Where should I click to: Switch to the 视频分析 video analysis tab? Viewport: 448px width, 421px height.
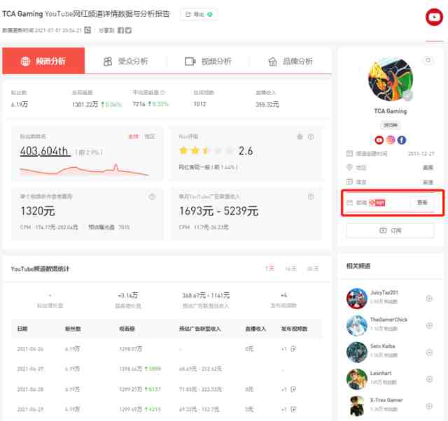click(x=208, y=61)
